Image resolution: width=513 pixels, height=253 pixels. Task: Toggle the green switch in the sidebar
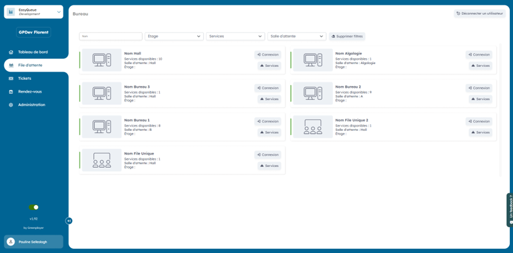click(x=34, y=207)
